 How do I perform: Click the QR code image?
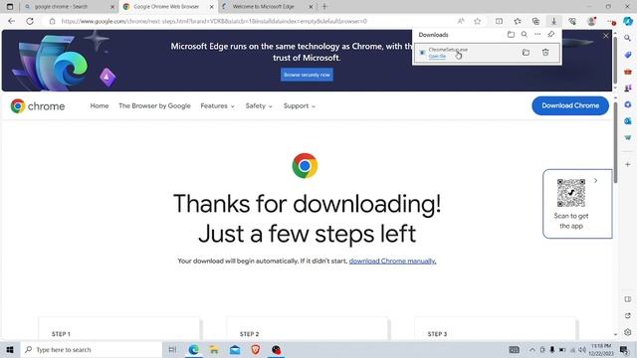570,193
